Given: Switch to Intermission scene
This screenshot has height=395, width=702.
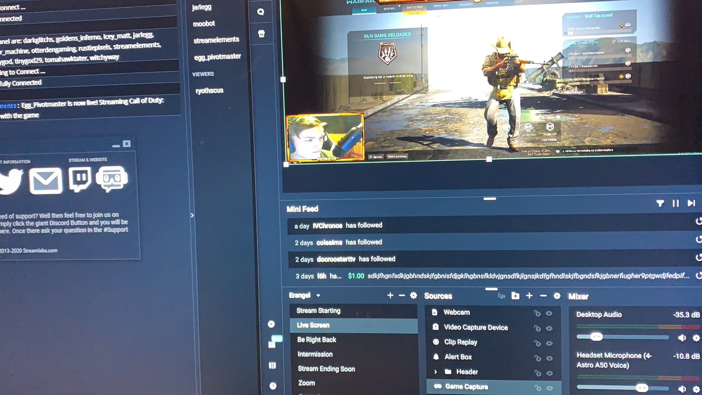Looking at the screenshot, I should point(353,355).
